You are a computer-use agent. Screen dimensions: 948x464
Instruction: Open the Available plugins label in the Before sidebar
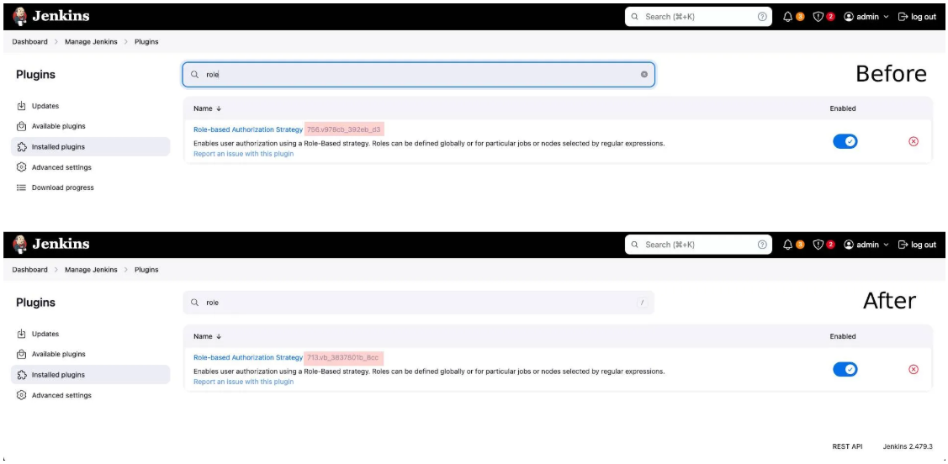click(59, 126)
